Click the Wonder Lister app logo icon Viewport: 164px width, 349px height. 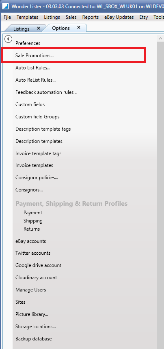tap(5, 6)
